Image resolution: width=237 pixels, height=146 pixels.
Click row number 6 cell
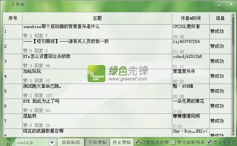point(13,106)
